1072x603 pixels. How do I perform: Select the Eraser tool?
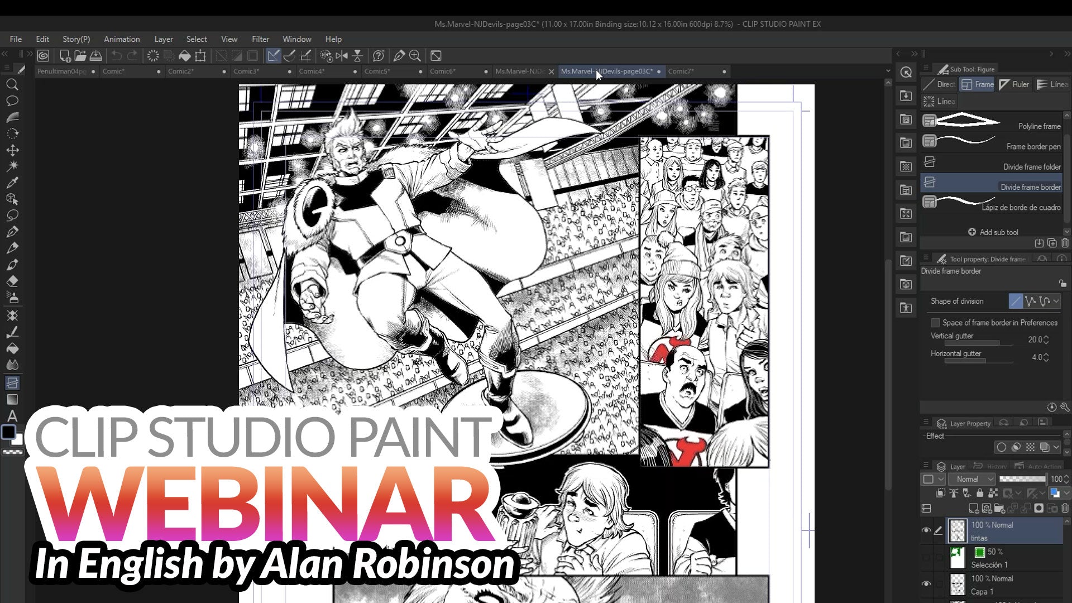click(x=12, y=281)
